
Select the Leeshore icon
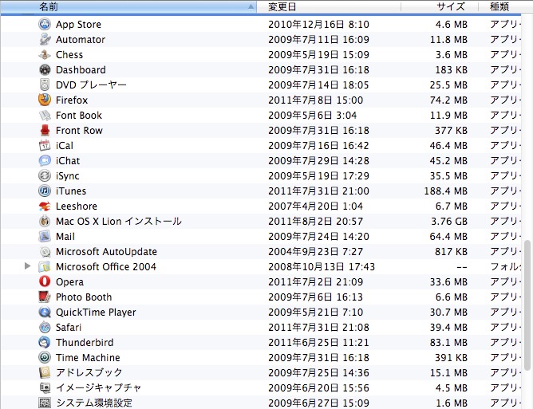tap(45, 206)
